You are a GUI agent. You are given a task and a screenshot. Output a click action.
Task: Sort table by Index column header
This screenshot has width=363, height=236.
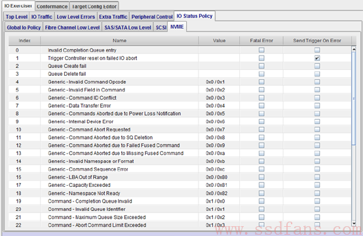[24, 41]
